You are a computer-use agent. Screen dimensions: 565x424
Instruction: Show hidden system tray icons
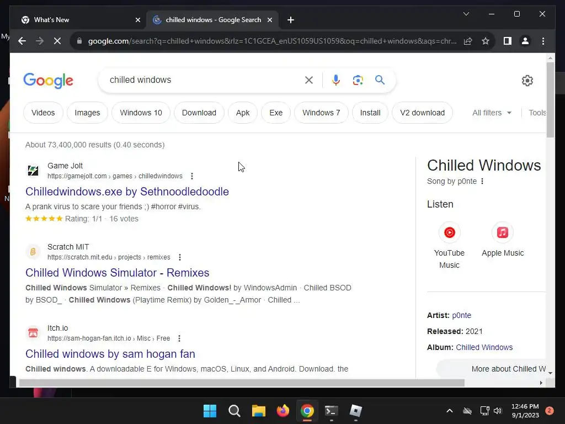(x=449, y=411)
